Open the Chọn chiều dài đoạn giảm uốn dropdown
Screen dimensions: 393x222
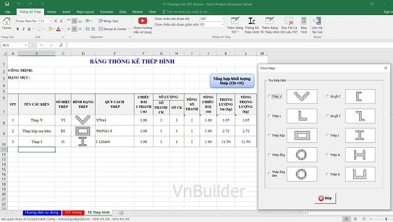tap(223, 25)
